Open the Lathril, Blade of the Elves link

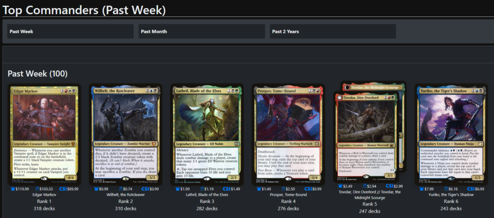(x=206, y=195)
